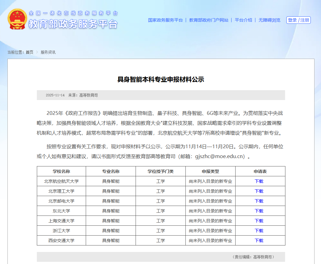The image size is (321, 264).
Task: Download 东北大学 application form
Action: coord(260,211)
